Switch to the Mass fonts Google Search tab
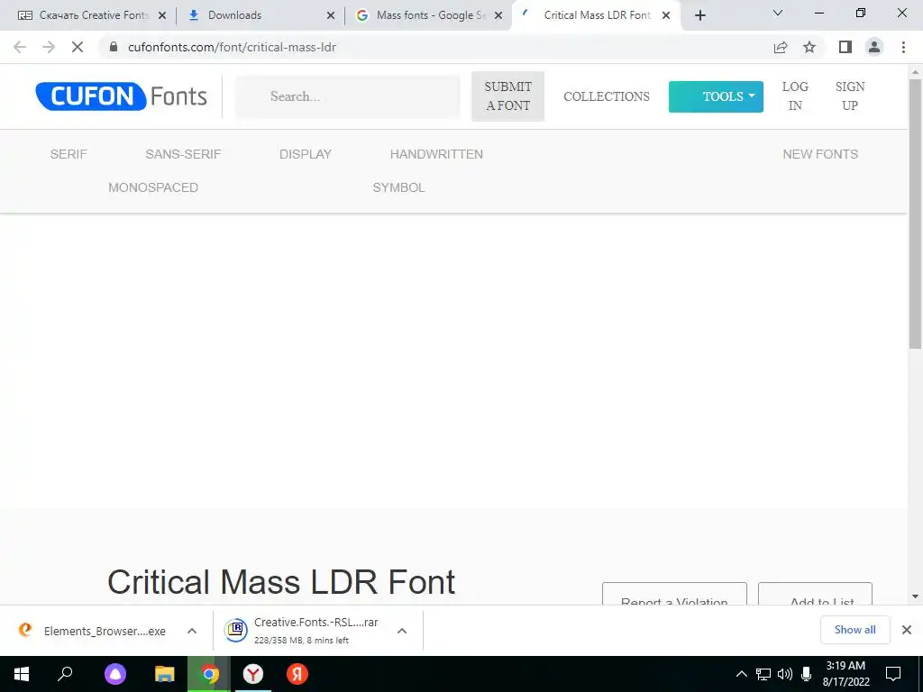 (x=428, y=15)
